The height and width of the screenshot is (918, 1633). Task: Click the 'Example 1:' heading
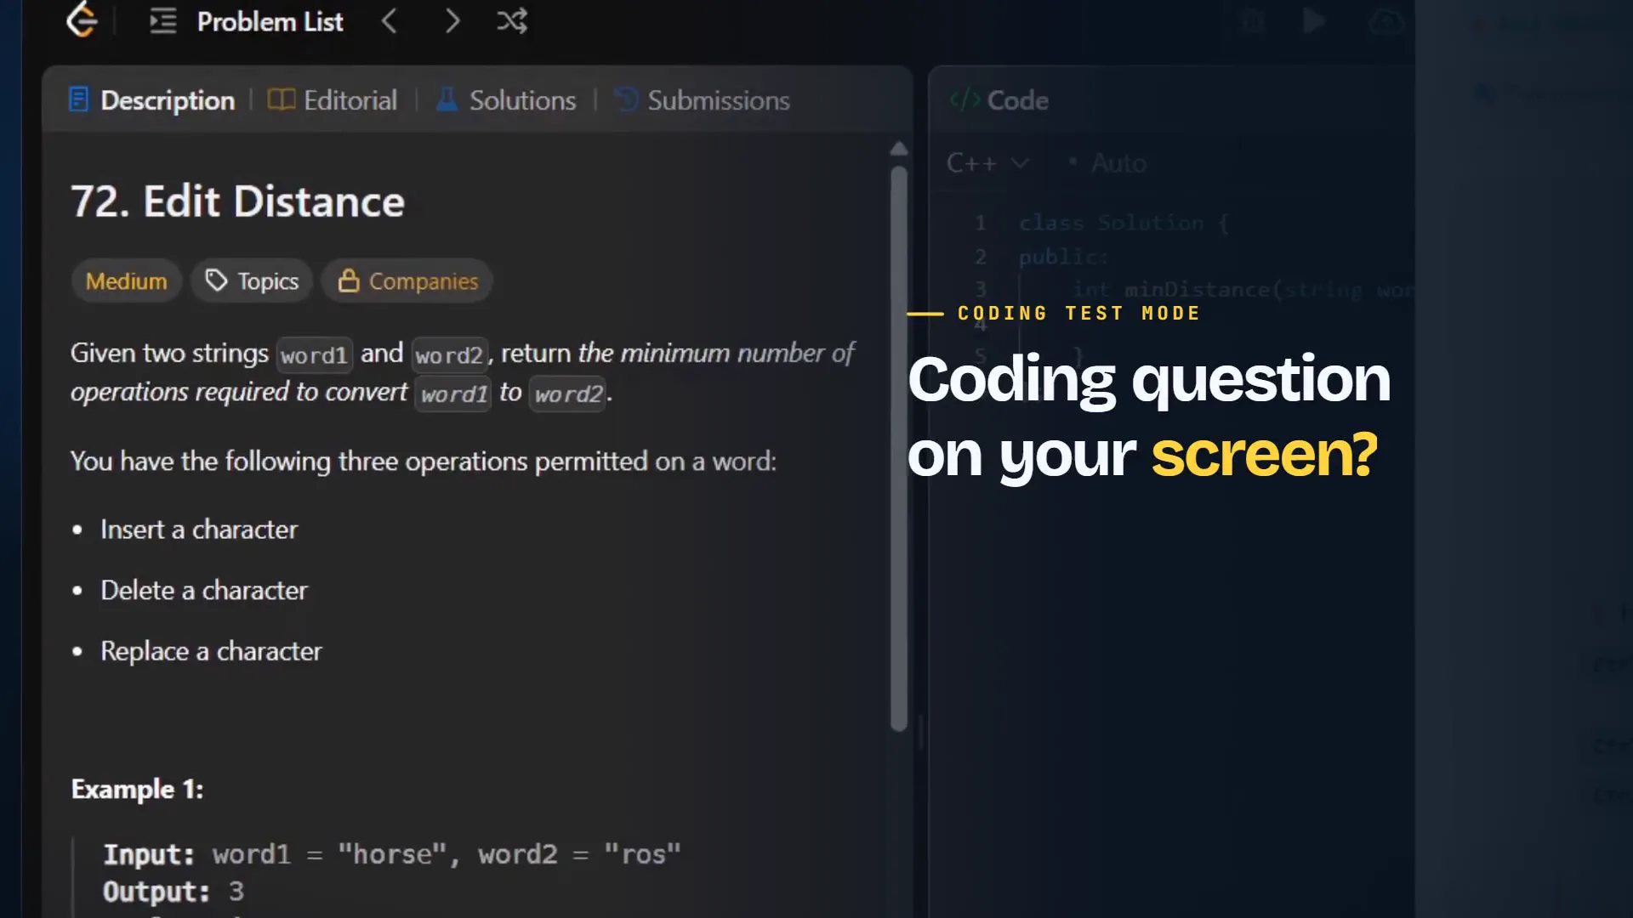coord(137,789)
